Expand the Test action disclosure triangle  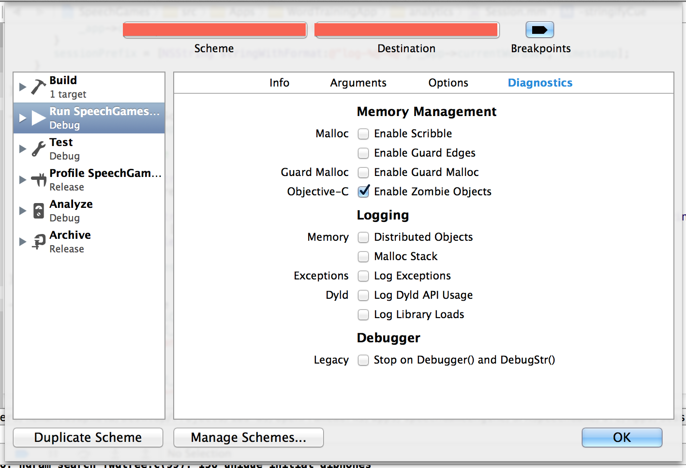tap(22, 149)
